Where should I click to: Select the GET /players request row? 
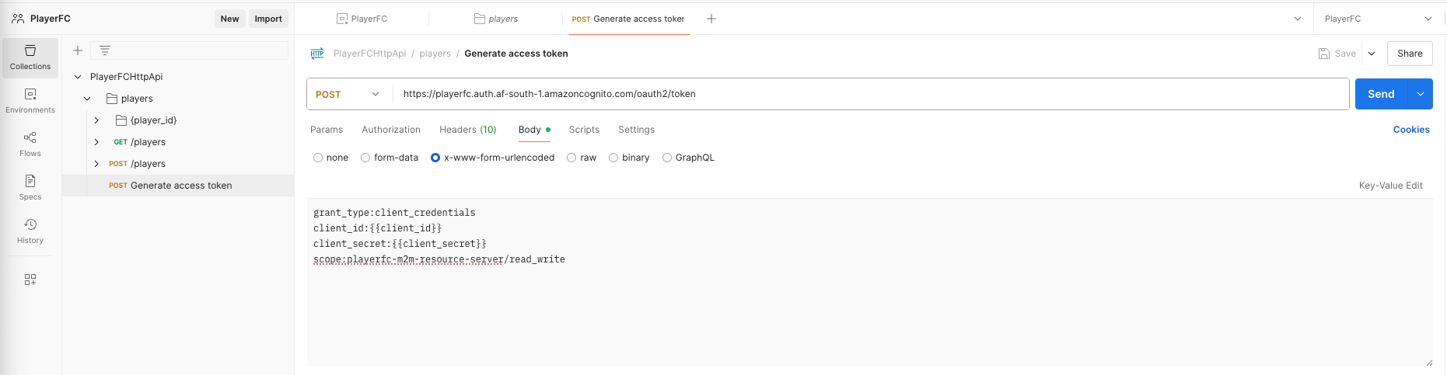178,142
